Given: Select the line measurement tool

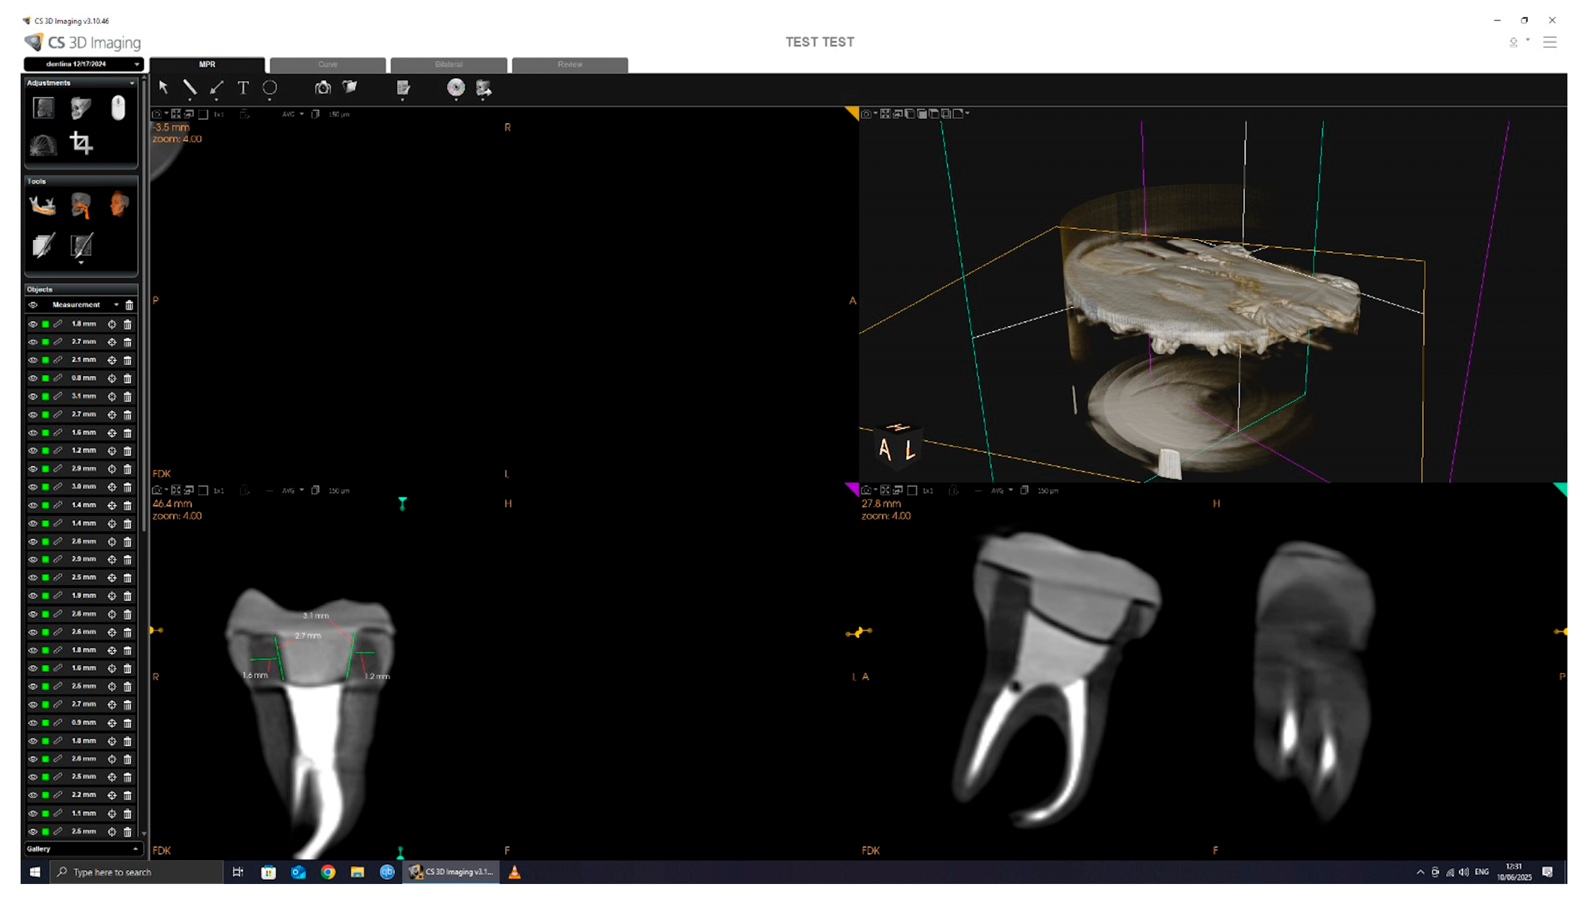Looking at the screenshot, I should 191,88.
